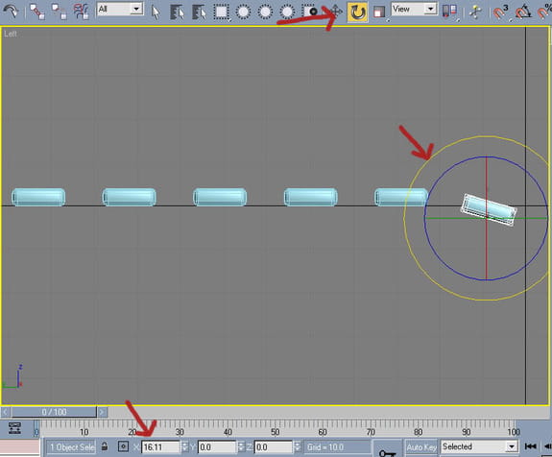Click the Undo arrow icon
Screen dimensions: 552x457
11,12
